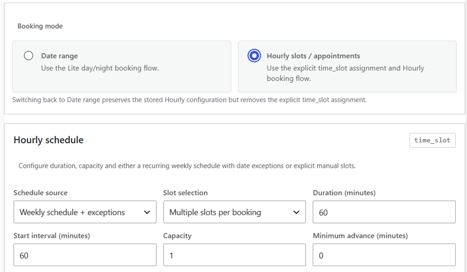
Task: Click the Minimum advance (minutes) field
Action: point(384,255)
